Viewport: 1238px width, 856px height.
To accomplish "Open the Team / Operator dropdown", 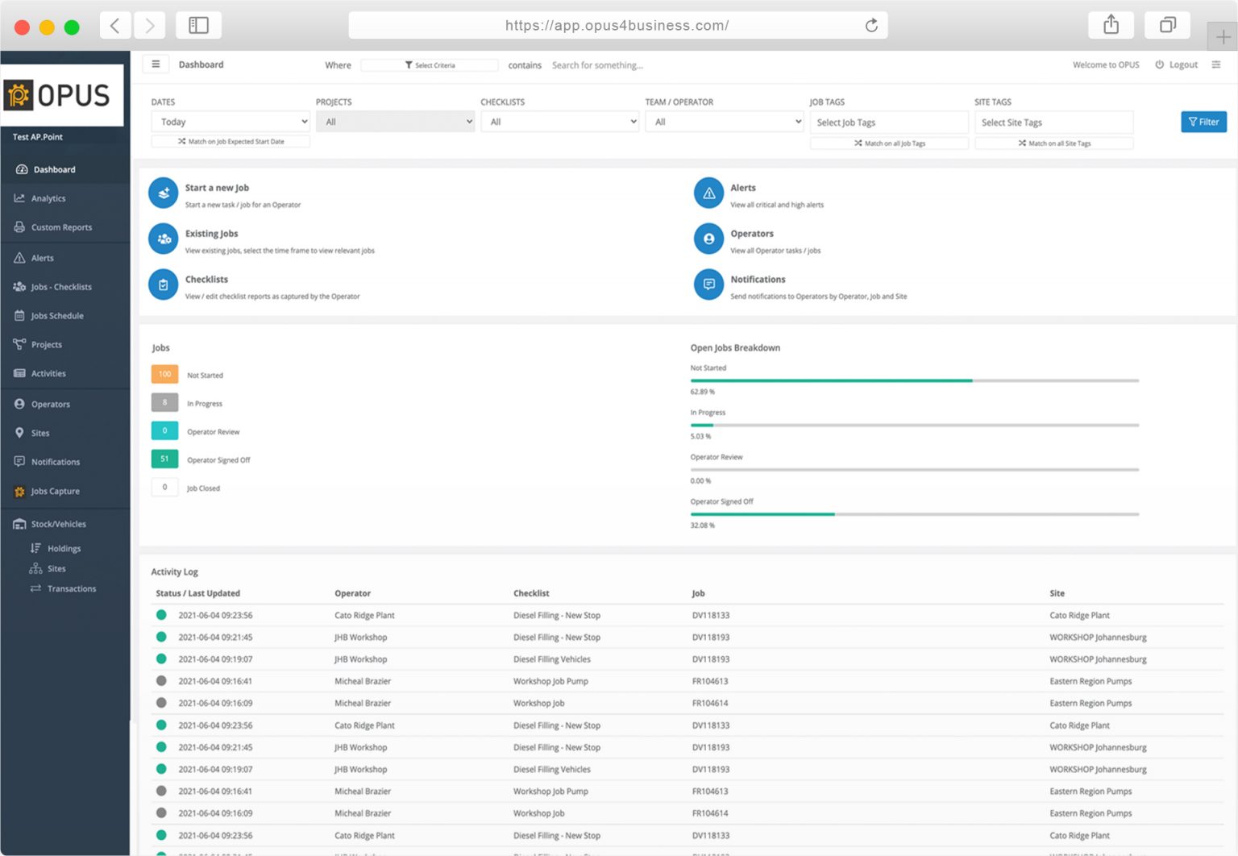I will 725,122.
